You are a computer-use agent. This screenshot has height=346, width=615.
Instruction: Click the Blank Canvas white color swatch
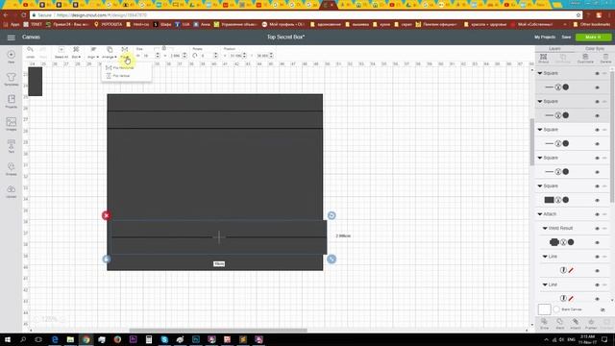[x=545, y=309]
